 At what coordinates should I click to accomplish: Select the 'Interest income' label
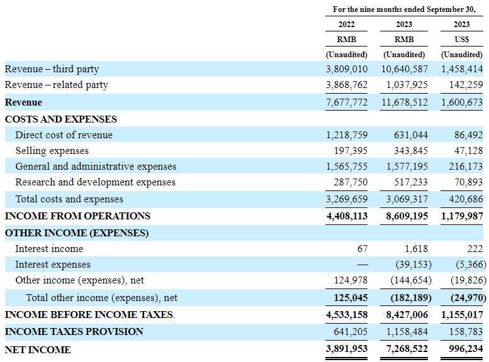(49, 249)
